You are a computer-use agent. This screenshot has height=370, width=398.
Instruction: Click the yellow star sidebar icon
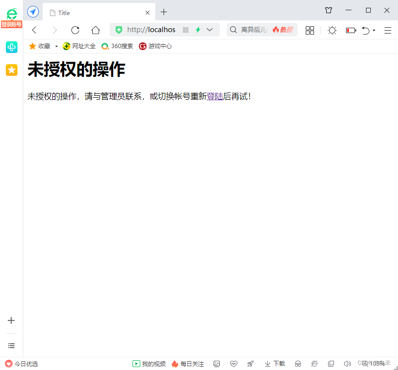click(x=12, y=70)
